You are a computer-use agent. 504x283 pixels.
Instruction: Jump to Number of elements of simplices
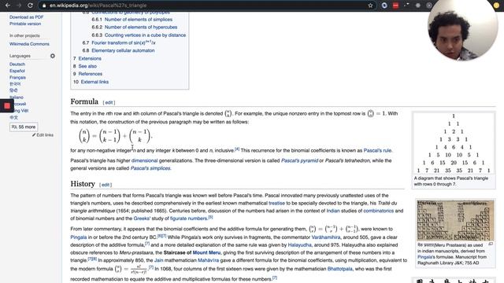coord(139,20)
